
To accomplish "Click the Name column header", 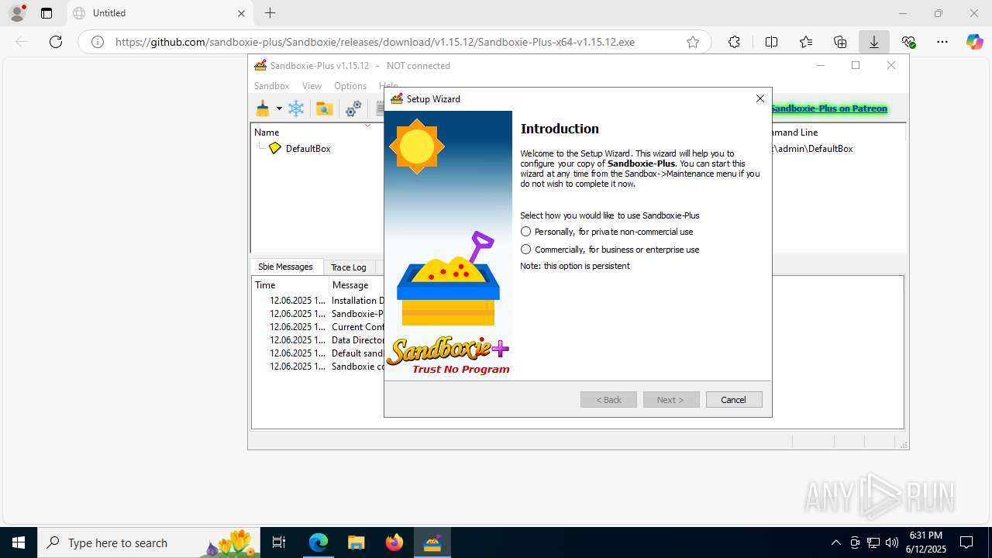I will [267, 133].
